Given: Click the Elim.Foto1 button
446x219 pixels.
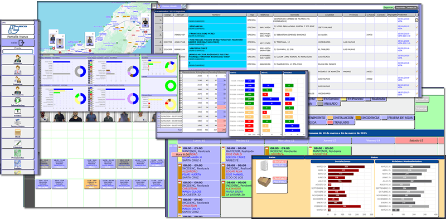Looking at the screenshot, I should pyautogui.click(x=280, y=162).
